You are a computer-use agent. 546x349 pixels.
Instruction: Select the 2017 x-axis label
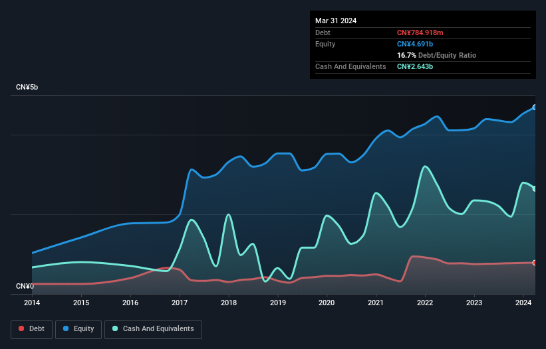[x=180, y=303]
